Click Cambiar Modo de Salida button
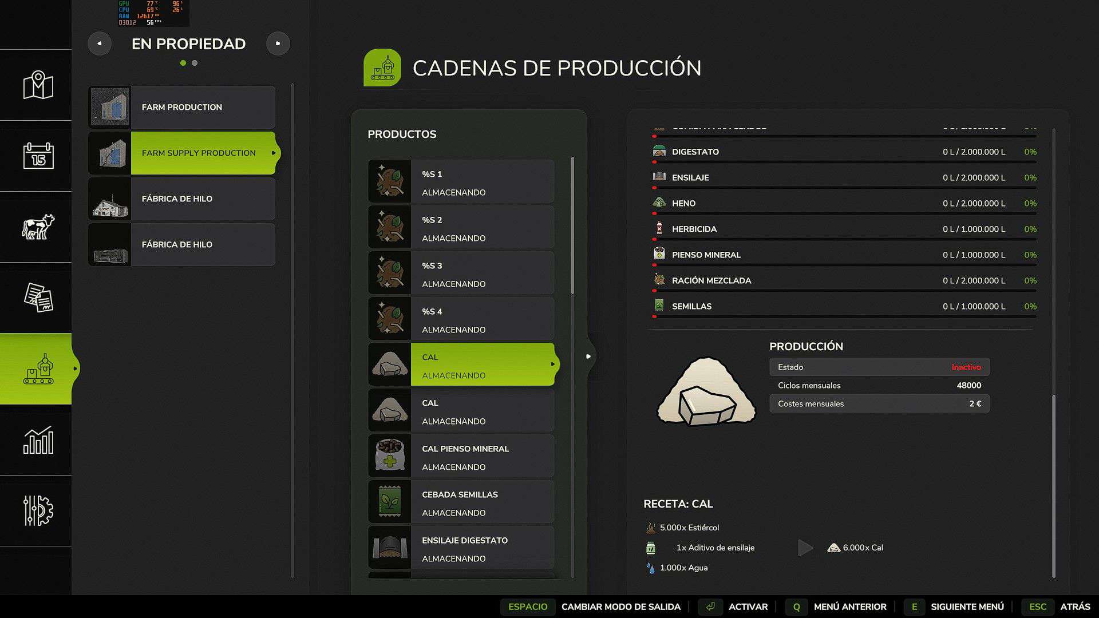 pyautogui.click(x=620, y=607)
